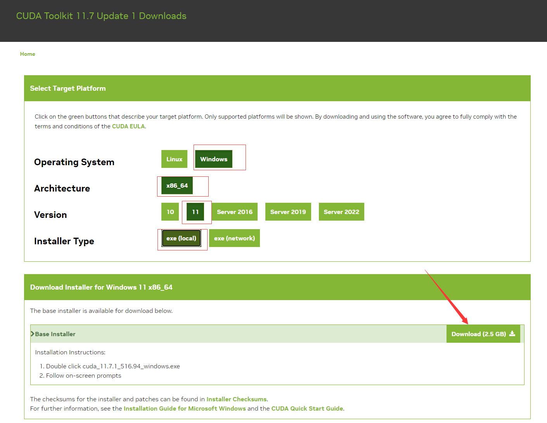Click the Base Installer row label
This screenshot has height=423, width=547.
coord(55,334)
